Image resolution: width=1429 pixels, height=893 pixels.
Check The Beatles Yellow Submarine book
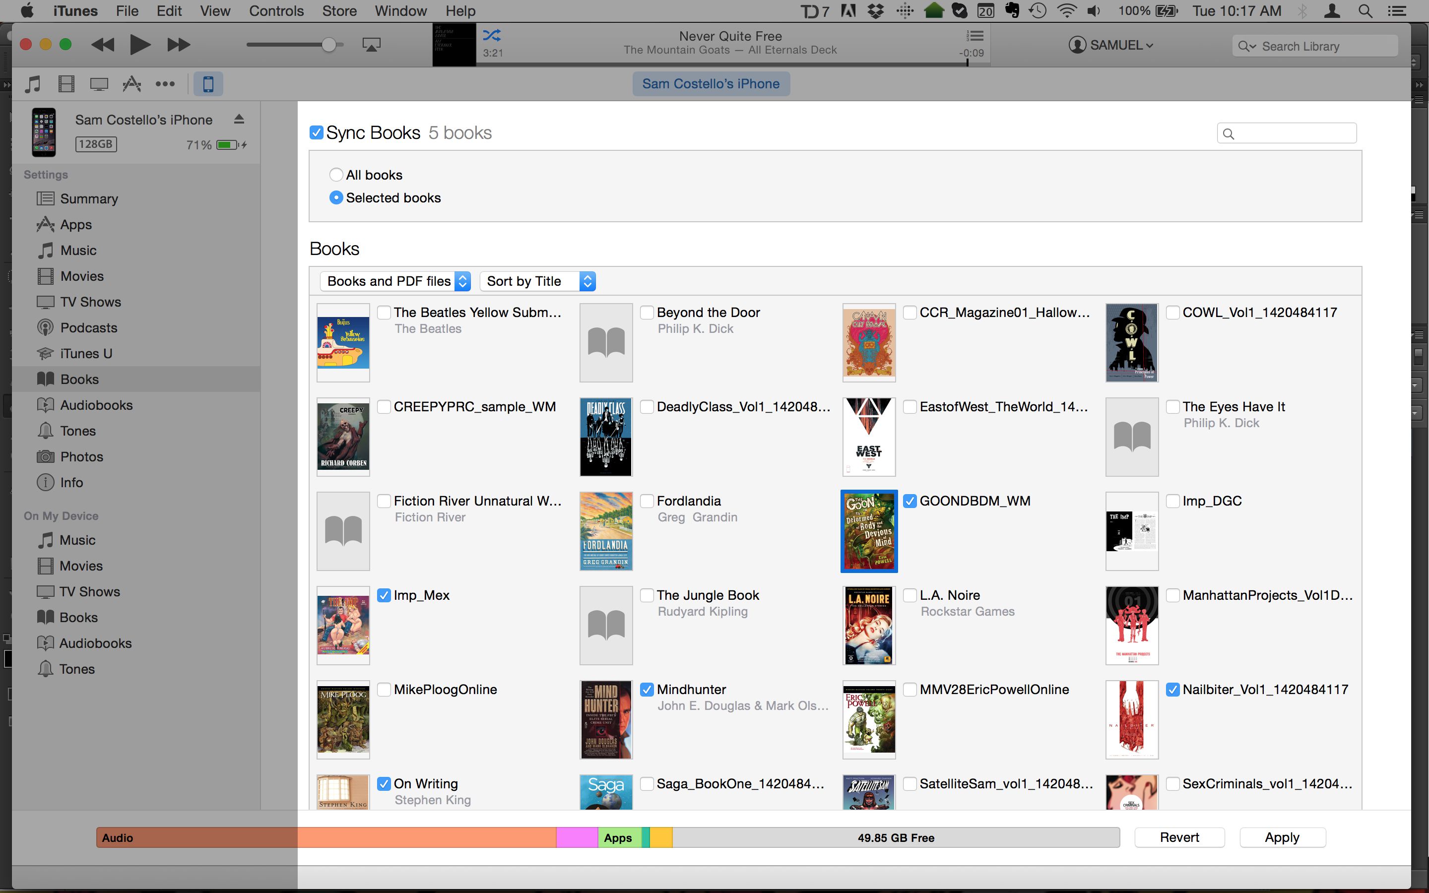point(384,313)
